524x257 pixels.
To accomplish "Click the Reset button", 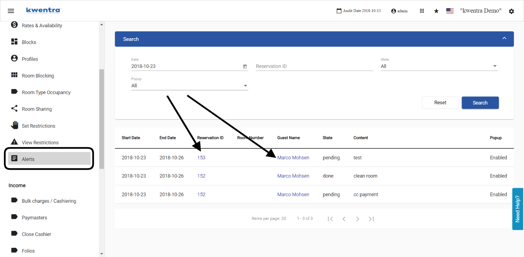I will pos(440,103).
